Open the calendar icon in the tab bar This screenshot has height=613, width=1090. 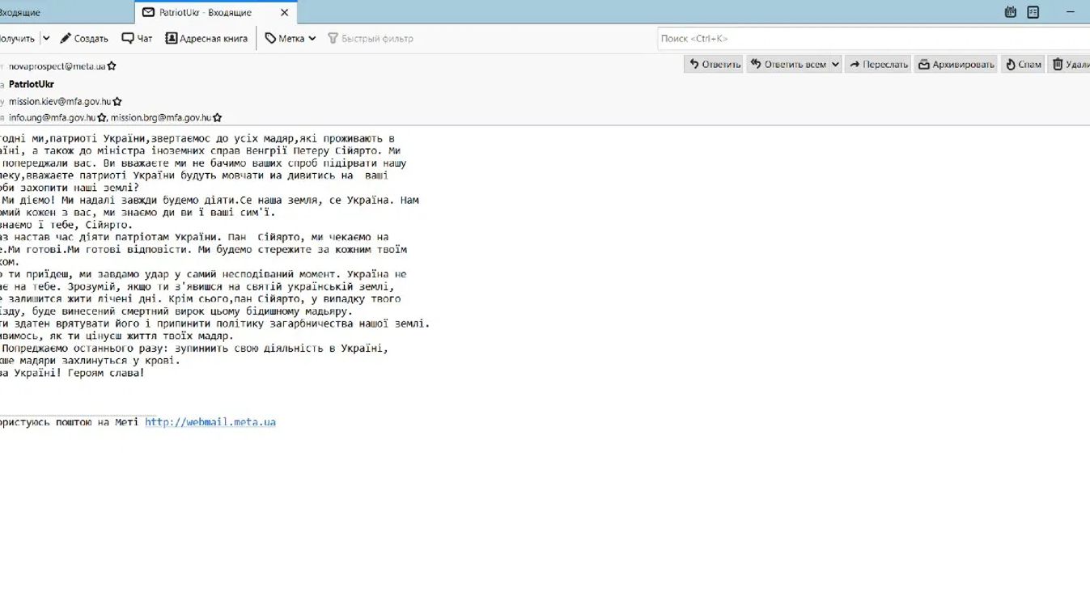(x=1010, y=12)
